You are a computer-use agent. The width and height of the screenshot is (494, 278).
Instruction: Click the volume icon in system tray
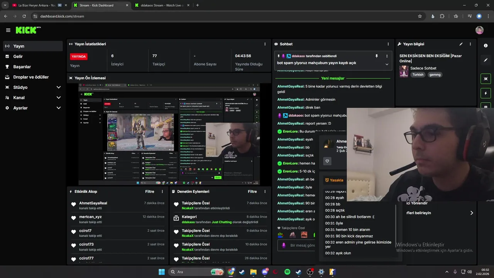(x=469, y=272)
